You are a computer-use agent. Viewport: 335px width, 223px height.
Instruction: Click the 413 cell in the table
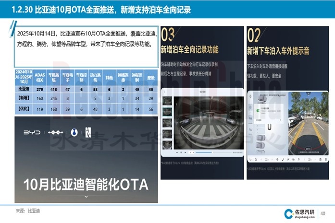coord(54,89)
